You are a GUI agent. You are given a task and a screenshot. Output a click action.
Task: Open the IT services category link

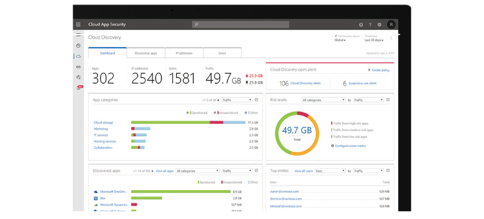[101, 135]
